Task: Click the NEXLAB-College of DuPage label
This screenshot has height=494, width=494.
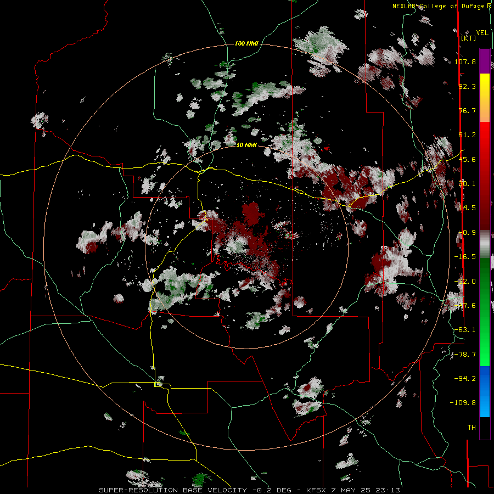Action: (x=441, y=6)
